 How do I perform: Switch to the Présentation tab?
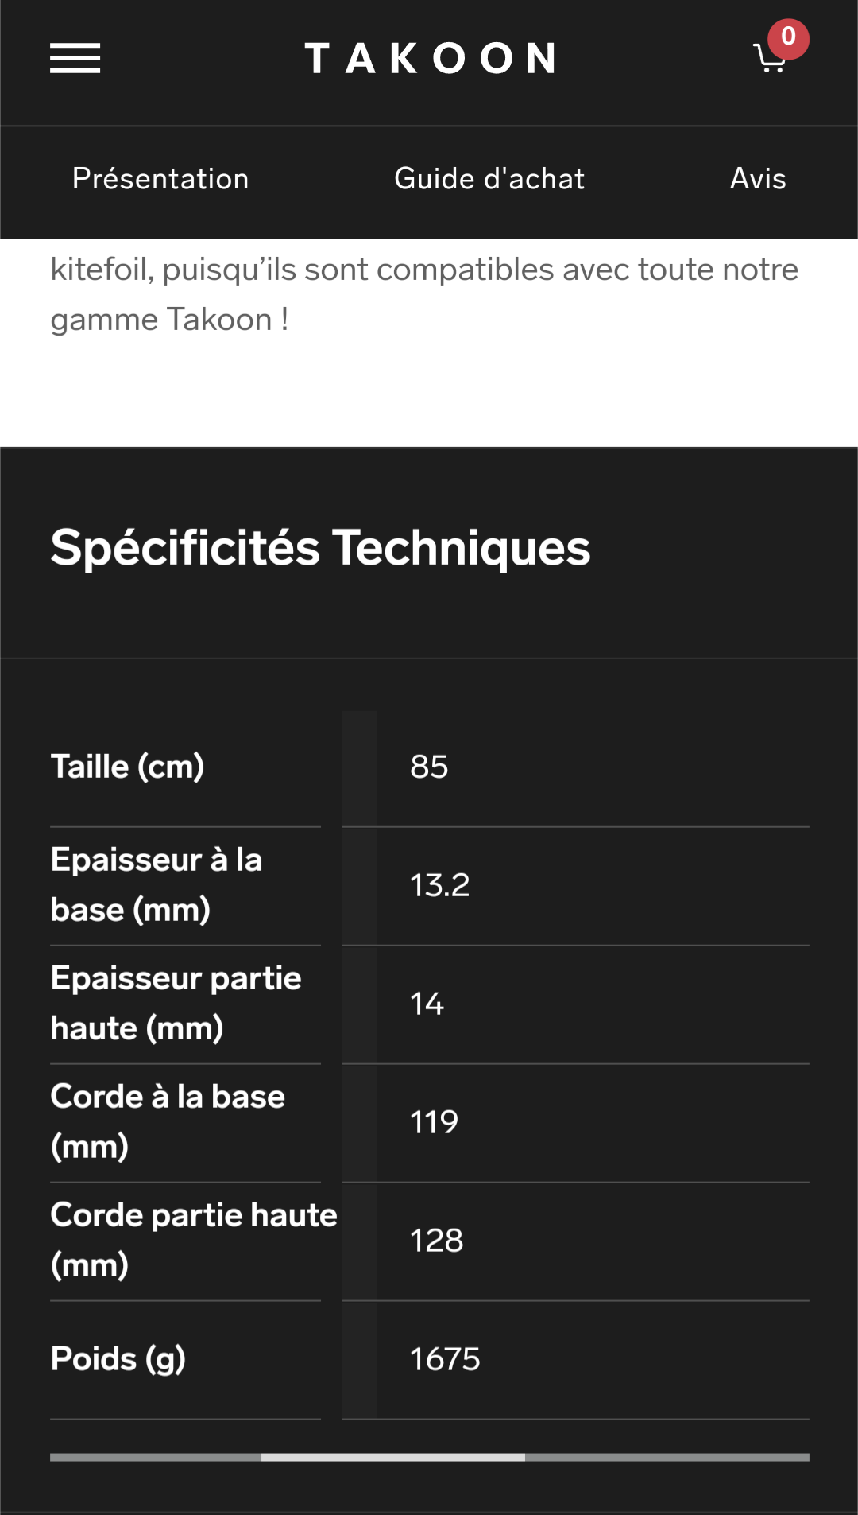click(x=160, y=179)
